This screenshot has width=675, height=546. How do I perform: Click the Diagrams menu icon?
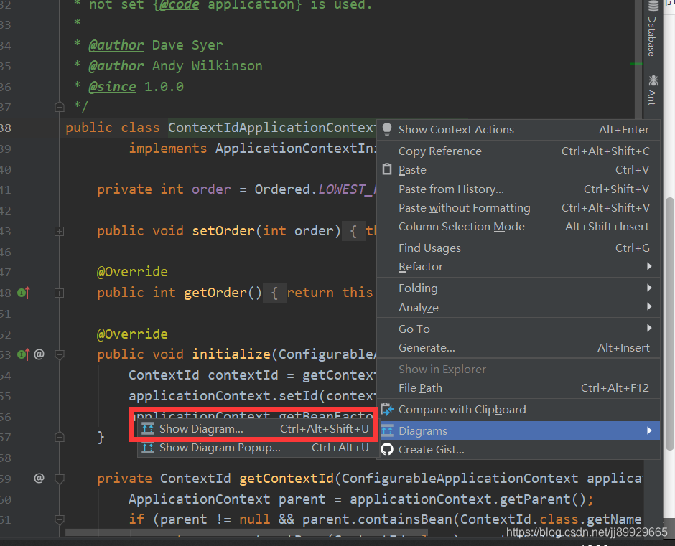[387, 430]
